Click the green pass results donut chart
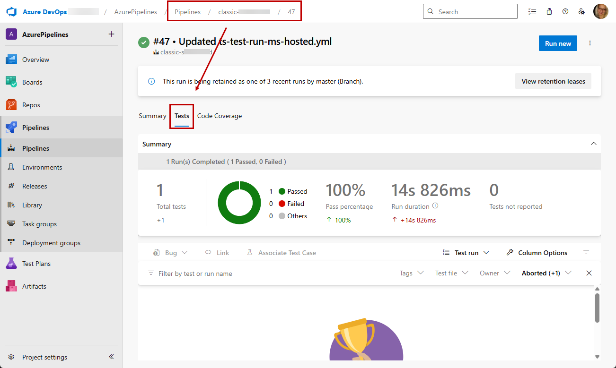This screenshot has height=368, width=616. [x=239, y=203]
